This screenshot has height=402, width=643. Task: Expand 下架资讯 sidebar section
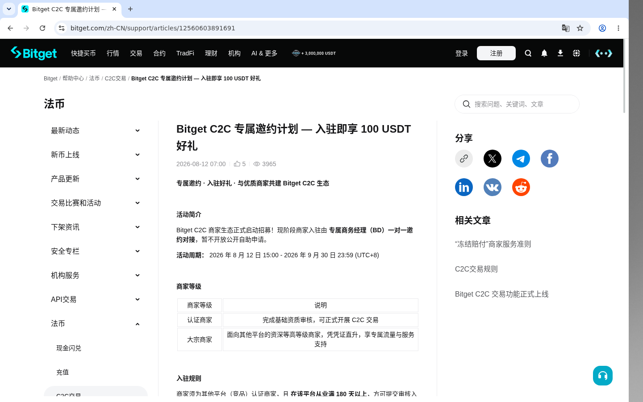point(96,227)
